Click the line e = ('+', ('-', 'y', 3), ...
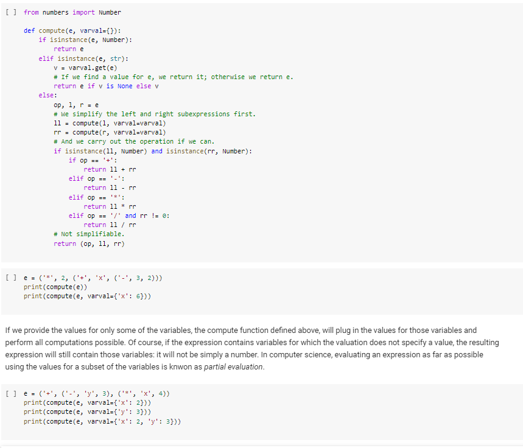Viewport: 523px width, 448px height. 97,394
